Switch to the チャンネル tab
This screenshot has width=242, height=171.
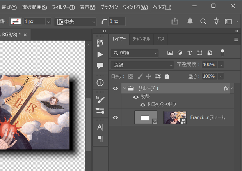tap(141, 39)
